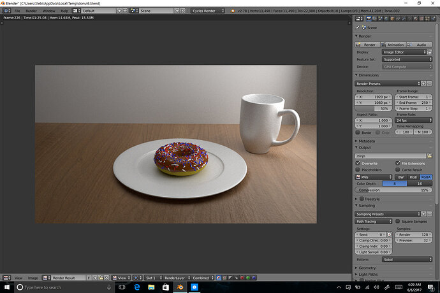The height and width of the screenshot is (293, 440).
Task: Open the Cycles Render engine dropdown
Action: 208,11
